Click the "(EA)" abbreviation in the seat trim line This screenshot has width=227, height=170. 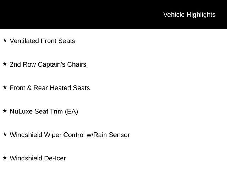(71, 111)
